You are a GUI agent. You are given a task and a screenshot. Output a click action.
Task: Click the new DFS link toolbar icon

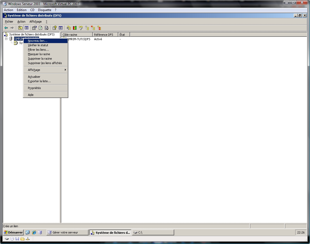69,28
